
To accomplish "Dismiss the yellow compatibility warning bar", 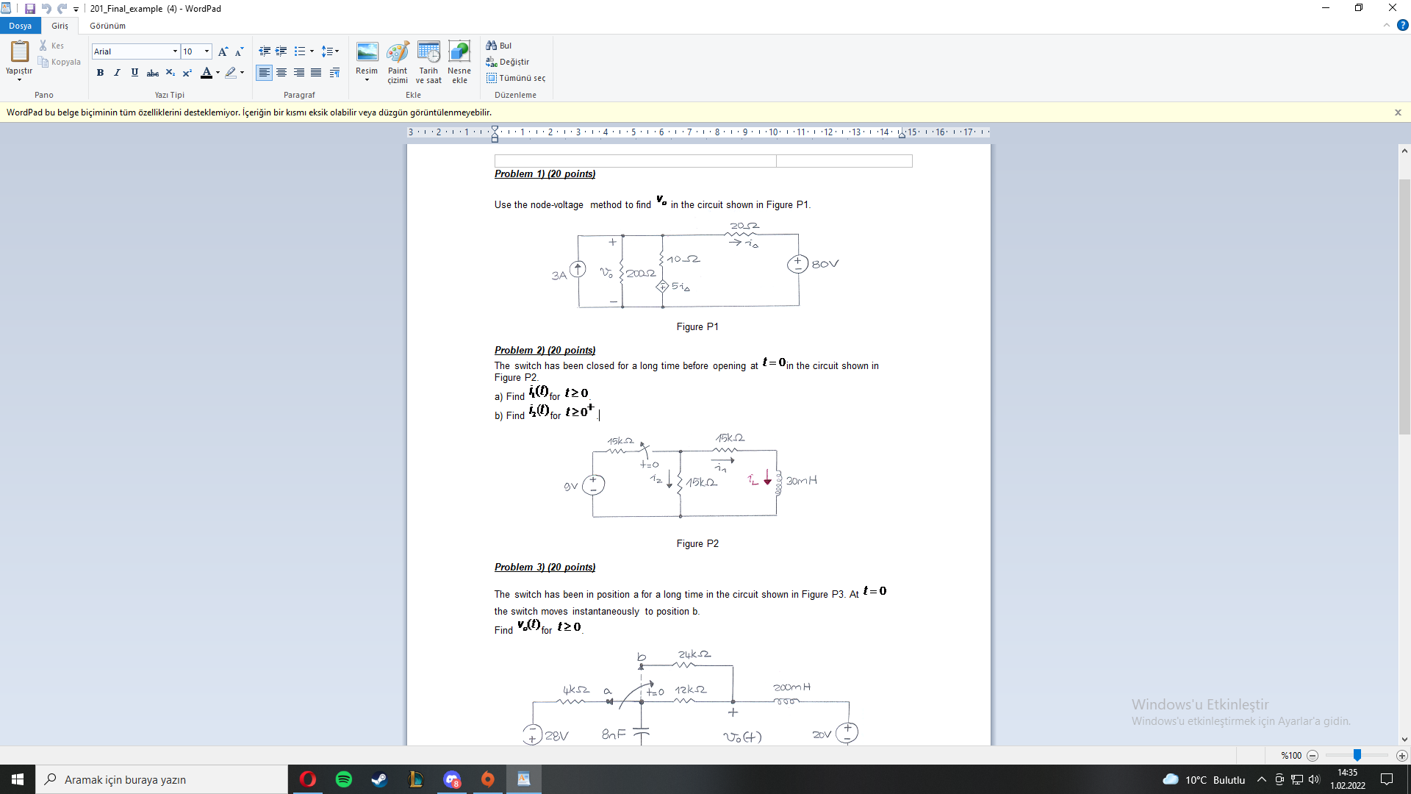I will point(1398,112).
